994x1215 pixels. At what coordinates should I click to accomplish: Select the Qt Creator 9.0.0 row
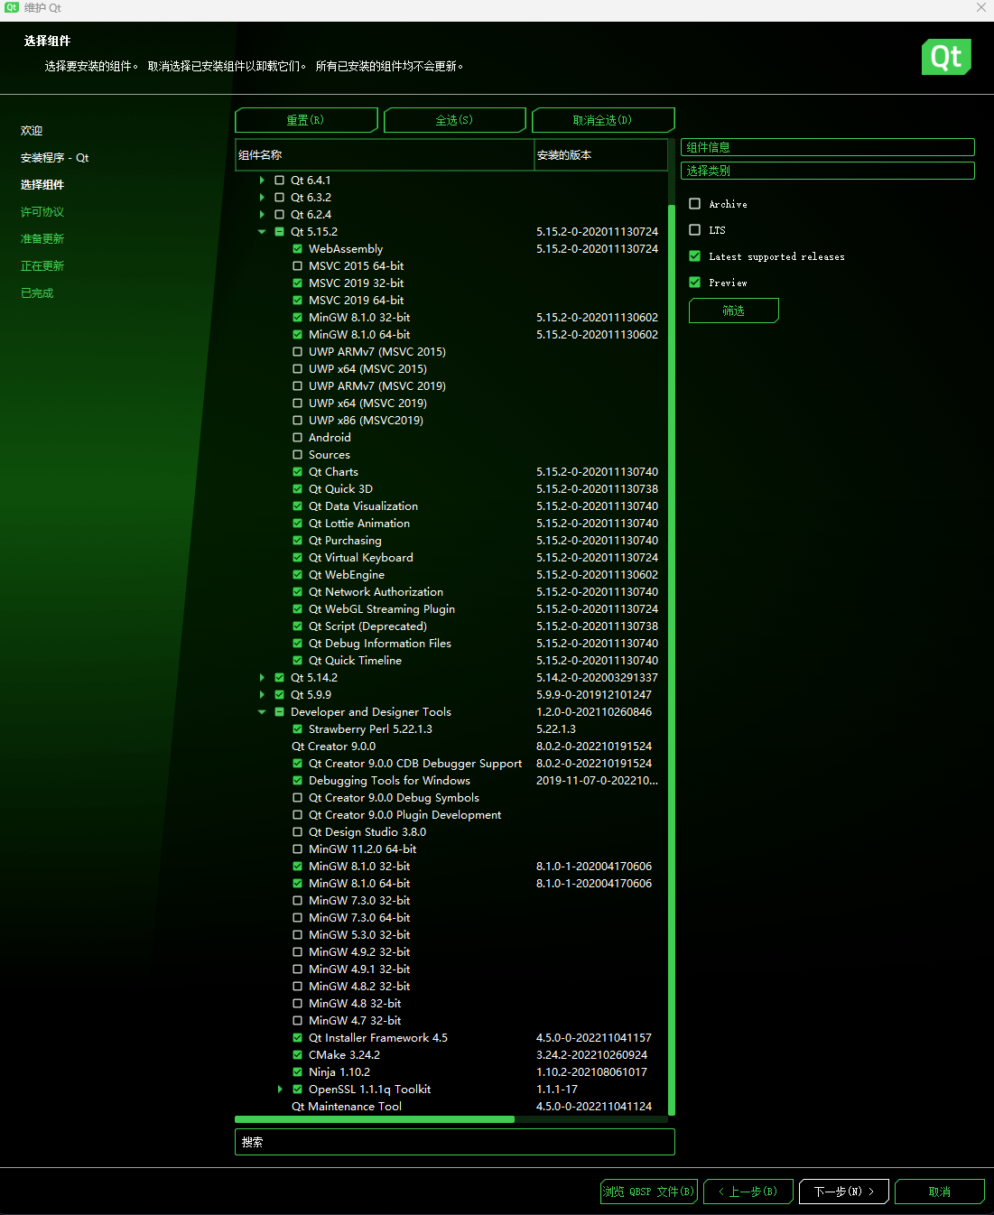tap(451, 747)
